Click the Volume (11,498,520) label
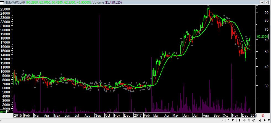 click(107, 2)
